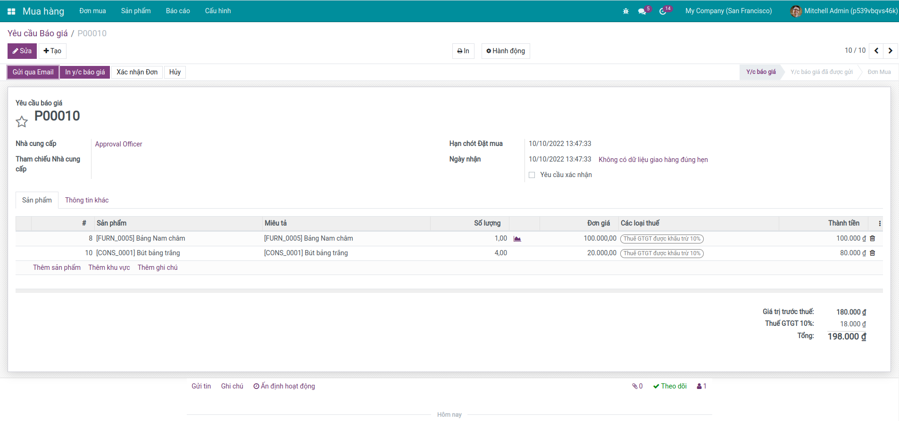Delete the Bảng Nam châm line

[873, 239]
